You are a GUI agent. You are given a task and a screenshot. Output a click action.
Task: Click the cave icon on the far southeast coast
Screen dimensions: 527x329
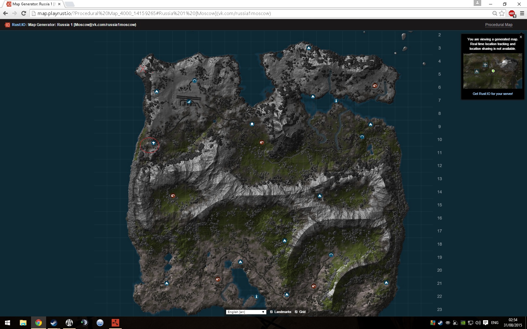pyautogui.click(x=386, y=283)
